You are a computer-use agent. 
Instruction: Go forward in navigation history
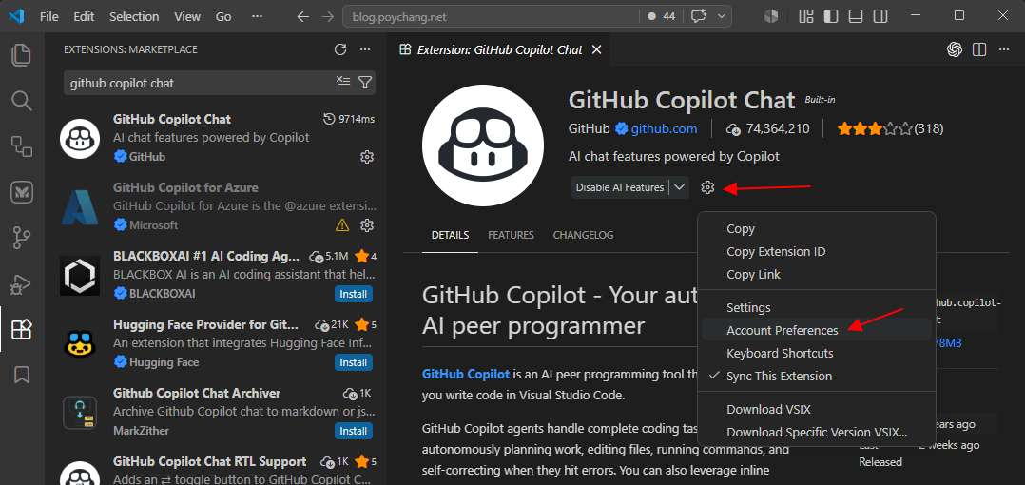[x=328, y=17]
